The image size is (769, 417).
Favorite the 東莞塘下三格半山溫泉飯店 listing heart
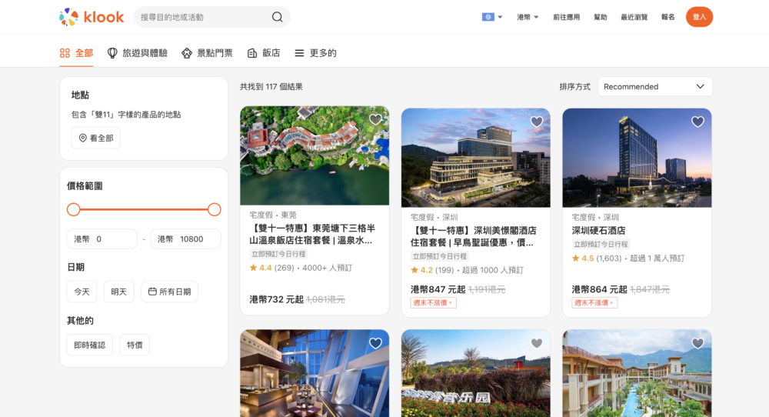pos(375,120)
